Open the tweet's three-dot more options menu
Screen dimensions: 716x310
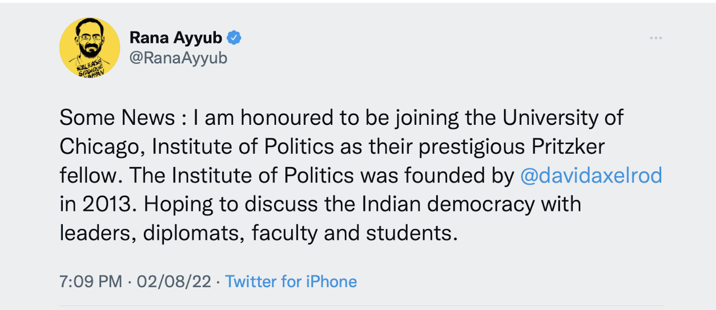point(655,38)
